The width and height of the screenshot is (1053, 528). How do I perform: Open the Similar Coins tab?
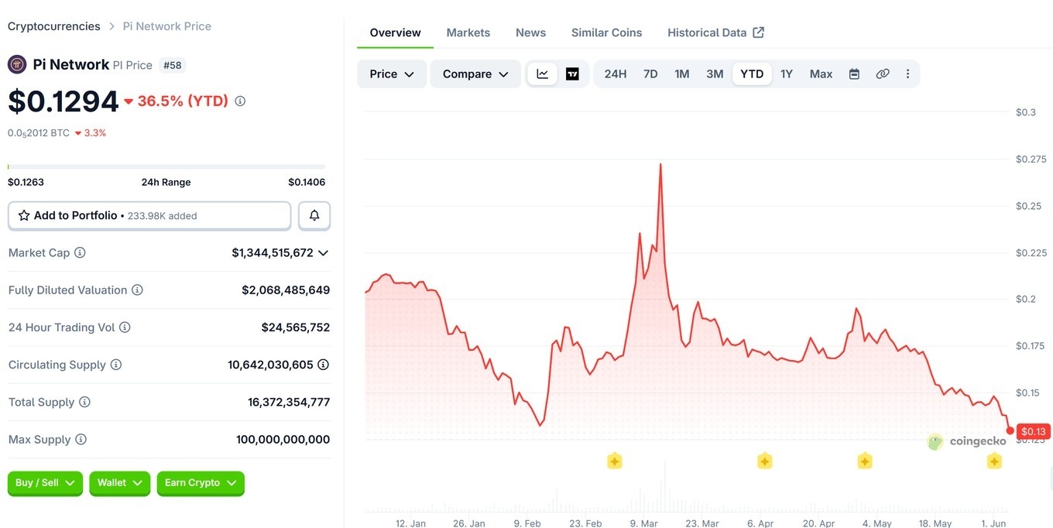[x=607, y=33]
